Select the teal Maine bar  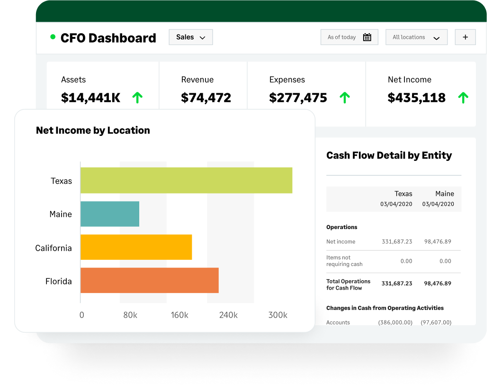(110, 214)
